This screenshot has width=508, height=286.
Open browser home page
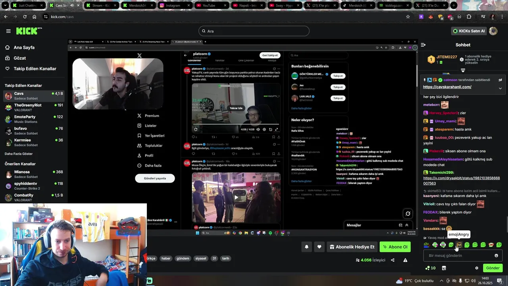pos(34,17)
